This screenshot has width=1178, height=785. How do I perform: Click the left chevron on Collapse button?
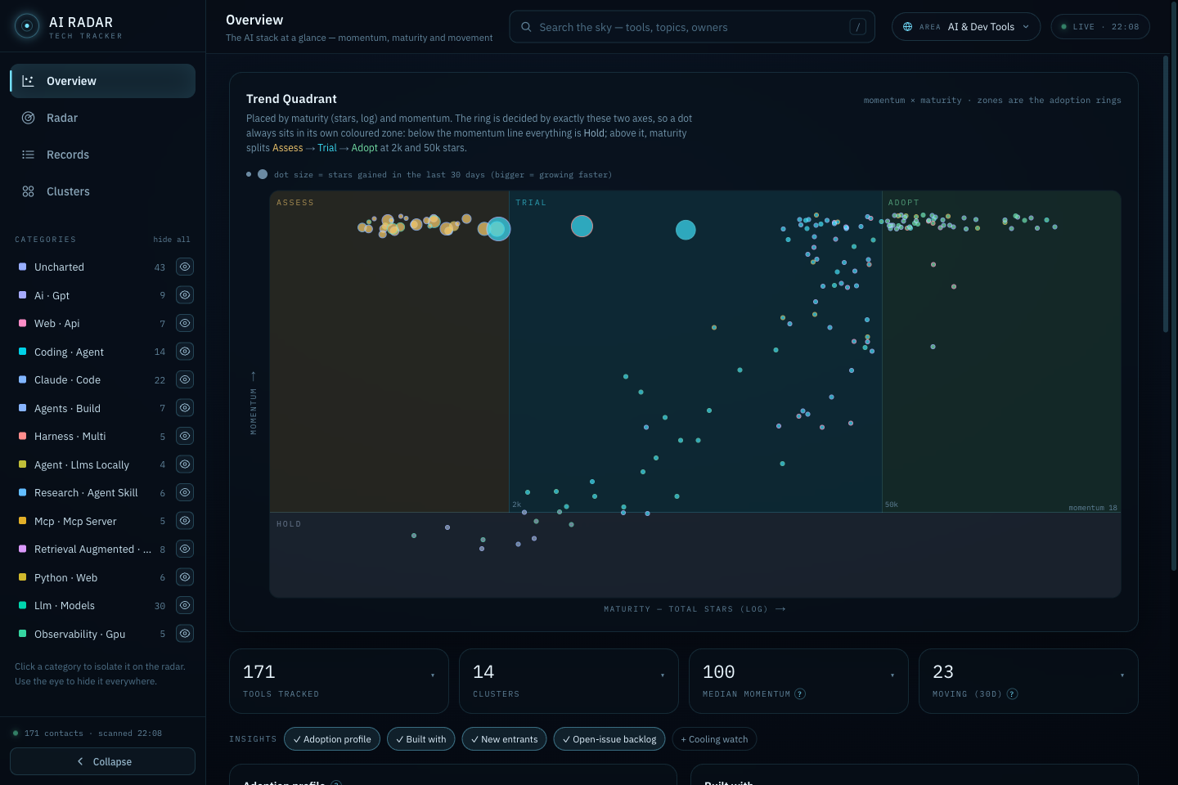80,761
